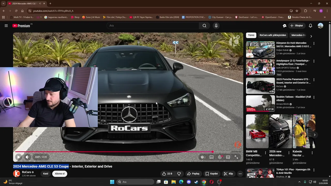The width and height of the screenshot is (331, 186).
Task: Select the Tümü filter chip
Action: 251,35
